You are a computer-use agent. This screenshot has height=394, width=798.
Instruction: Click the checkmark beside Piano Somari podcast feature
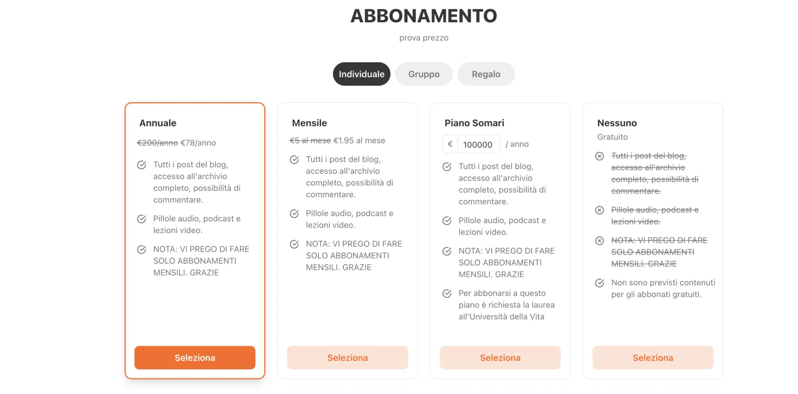click(447, 220)
